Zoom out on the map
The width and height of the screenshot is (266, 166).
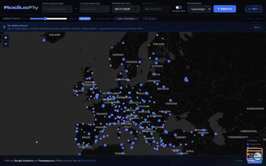(x=6, y=44)
